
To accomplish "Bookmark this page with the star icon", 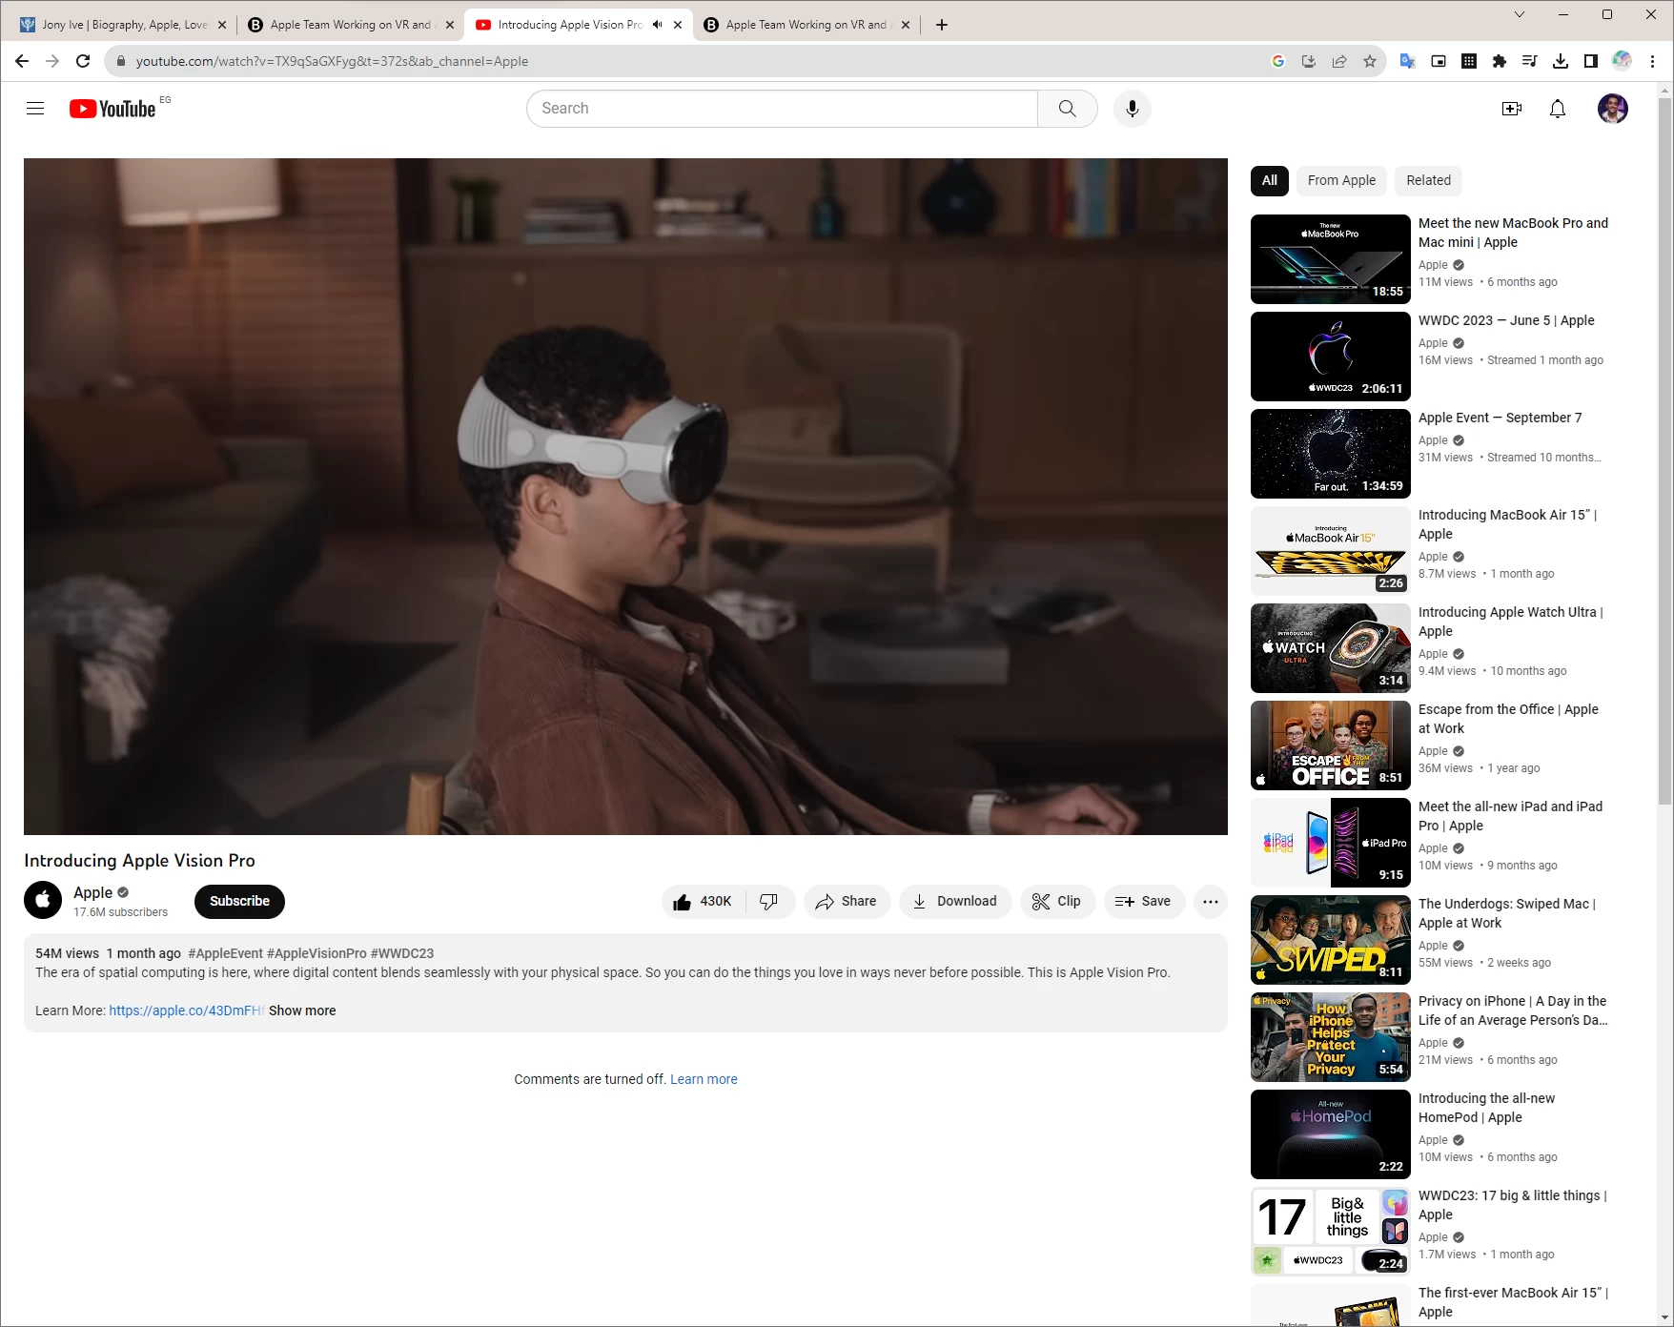I will (x=1370, y=61).
